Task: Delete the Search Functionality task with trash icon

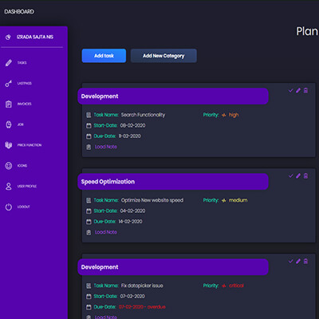Action: coord(305,91)
